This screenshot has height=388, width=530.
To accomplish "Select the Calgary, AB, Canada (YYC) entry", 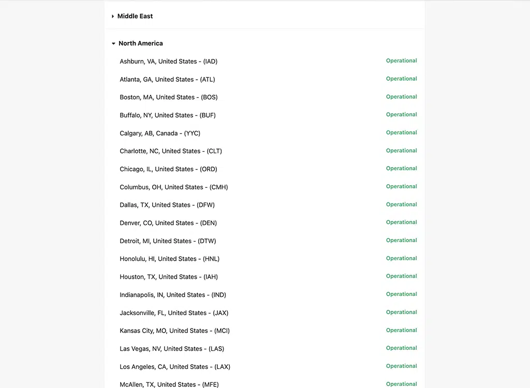I will pyautogui.click(x=160, y=133).
